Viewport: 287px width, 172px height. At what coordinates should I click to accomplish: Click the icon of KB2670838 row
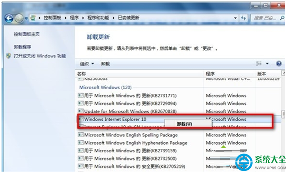point(81,111)
